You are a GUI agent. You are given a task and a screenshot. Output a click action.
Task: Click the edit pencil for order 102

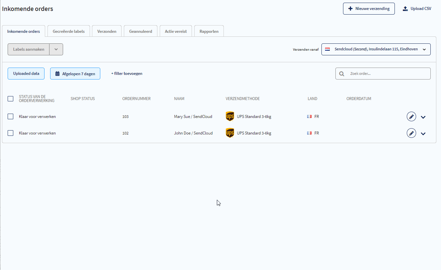tap(411, 133)
